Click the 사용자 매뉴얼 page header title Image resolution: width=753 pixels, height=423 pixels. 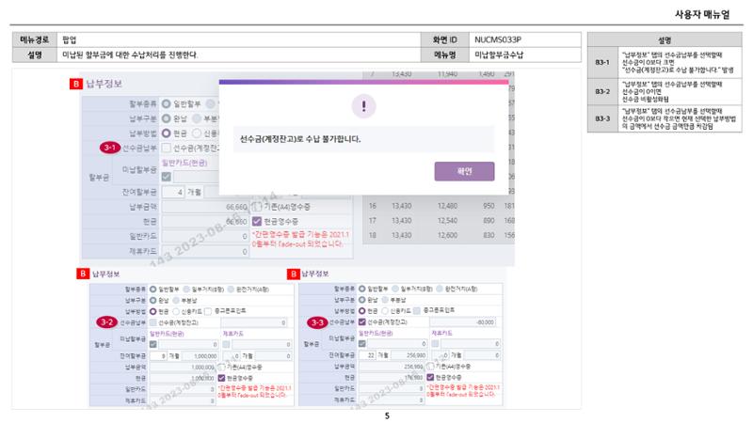pos(702,14)
